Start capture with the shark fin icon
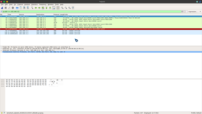Screen dimensions: 202x114 click(2, 8)
